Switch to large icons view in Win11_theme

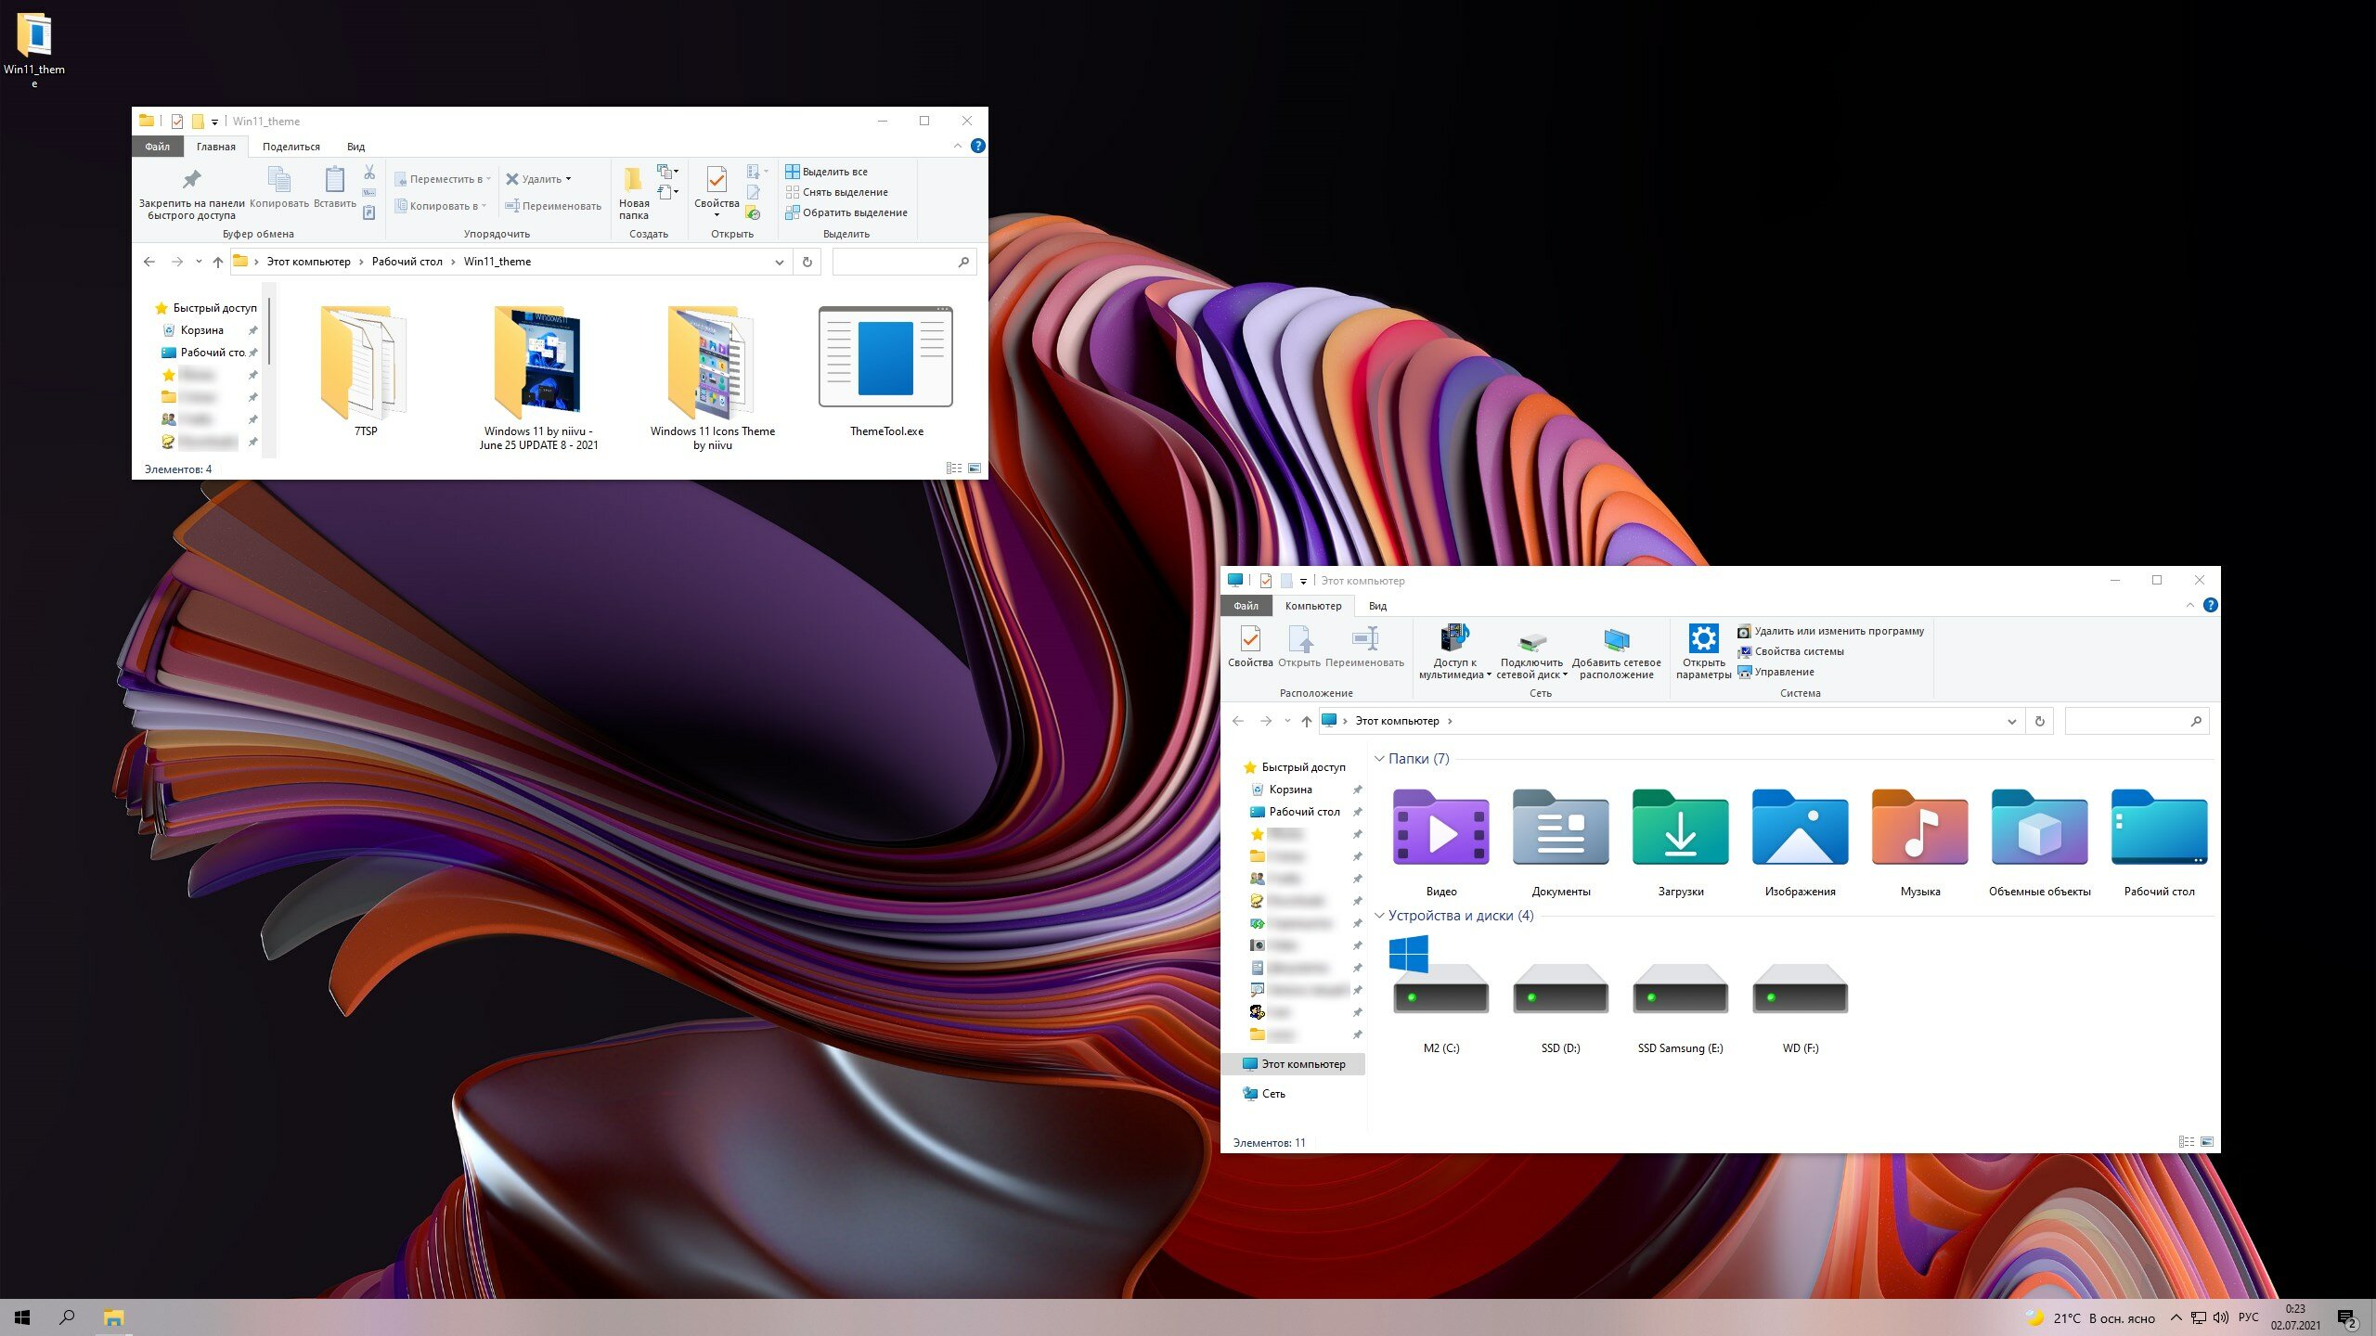point(975,469)
